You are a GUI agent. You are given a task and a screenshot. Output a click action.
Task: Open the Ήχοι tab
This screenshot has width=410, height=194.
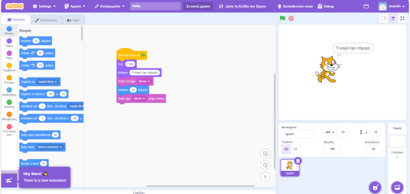pyautogui.click(x=74, y=20)
